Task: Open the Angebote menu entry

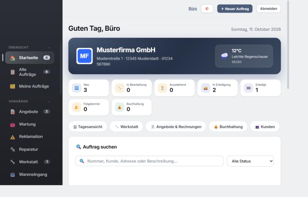Action: [x=30, y=112]
